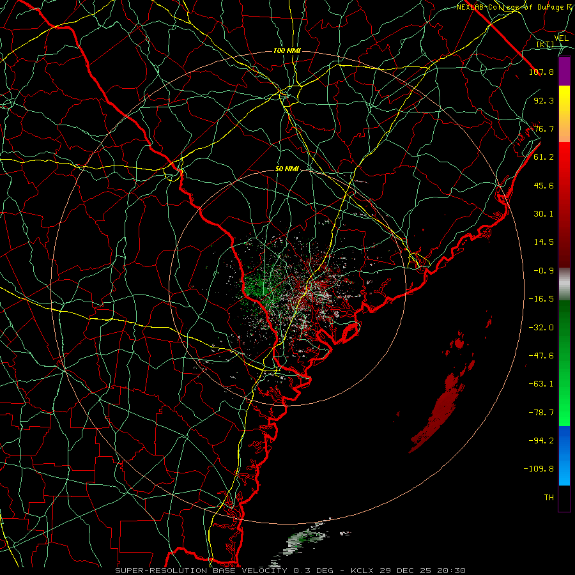This screenshot has height=575, width=575.
Task: Click the SUPER-RESOLUTION BASE VELOCITY caption text
Action: coord(201,571)
